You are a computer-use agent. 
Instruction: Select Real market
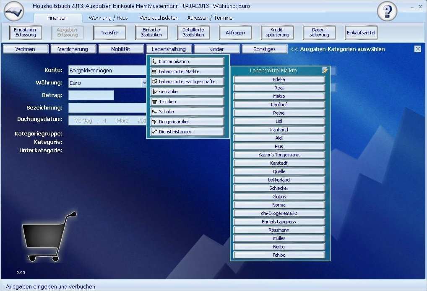click(279, 88)
